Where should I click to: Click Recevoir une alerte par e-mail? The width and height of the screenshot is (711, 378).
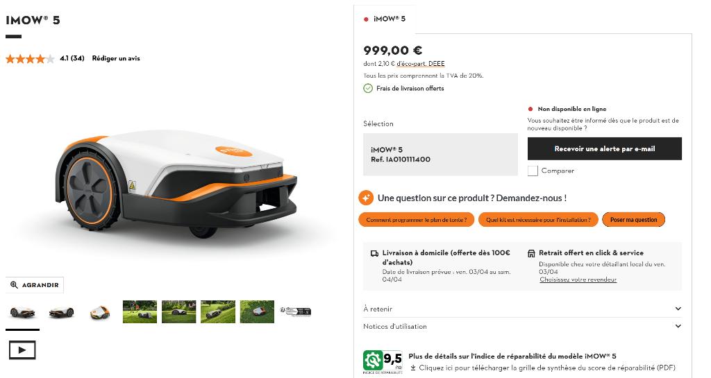(605, 148)
